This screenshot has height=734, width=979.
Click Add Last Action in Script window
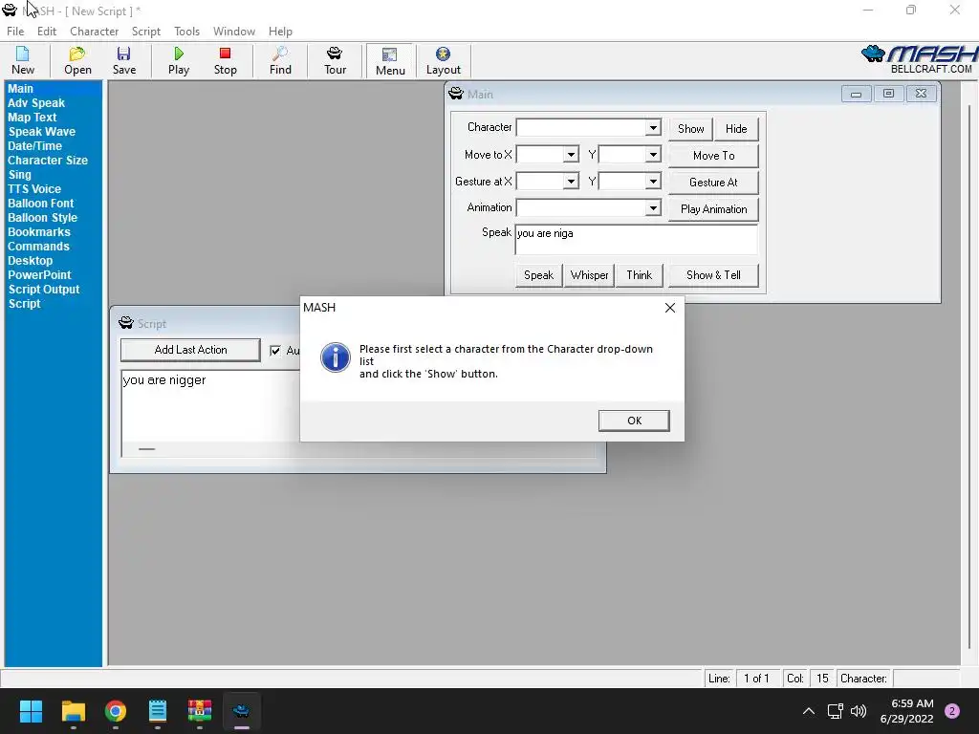(190, 350)
